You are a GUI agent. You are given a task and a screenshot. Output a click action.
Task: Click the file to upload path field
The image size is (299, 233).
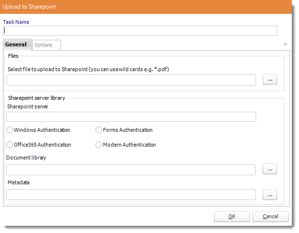tap(132, 80)
